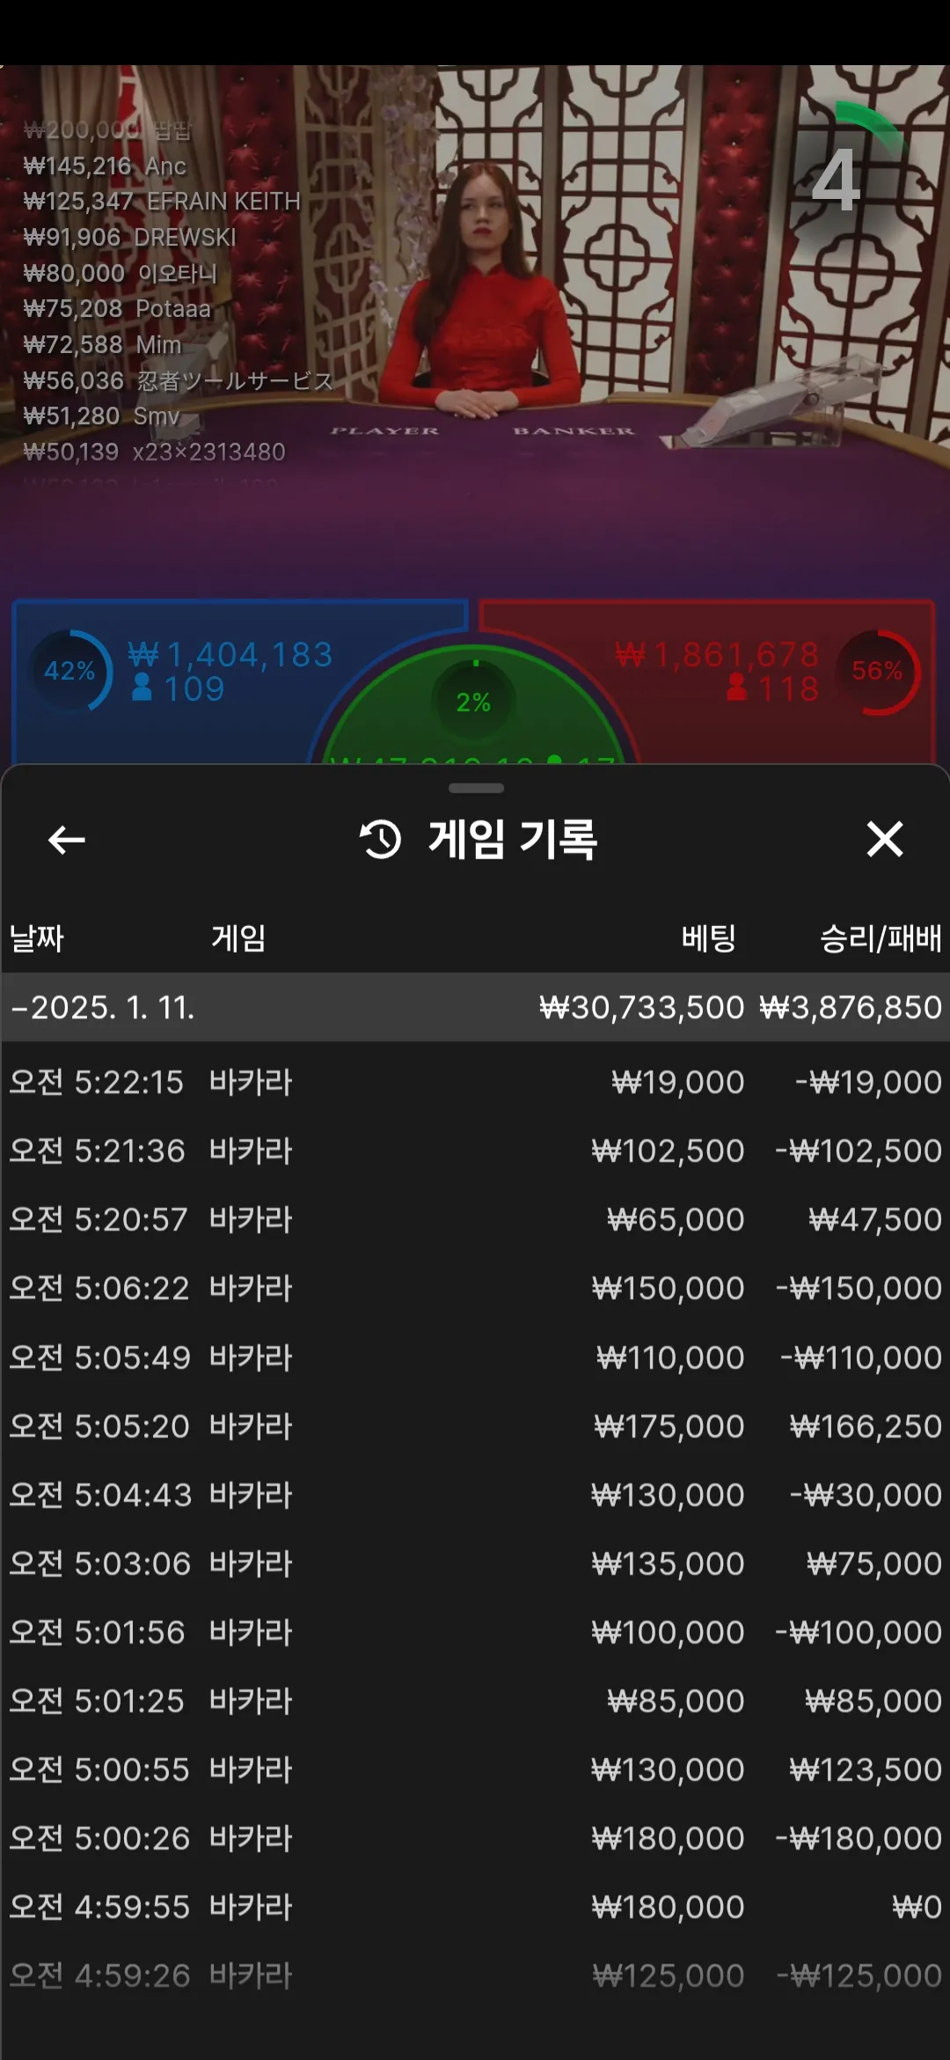The height and width of the screenshot is (2060, 950).
Task: Close the 게임 기록 panel
Action: coord(884,839)
